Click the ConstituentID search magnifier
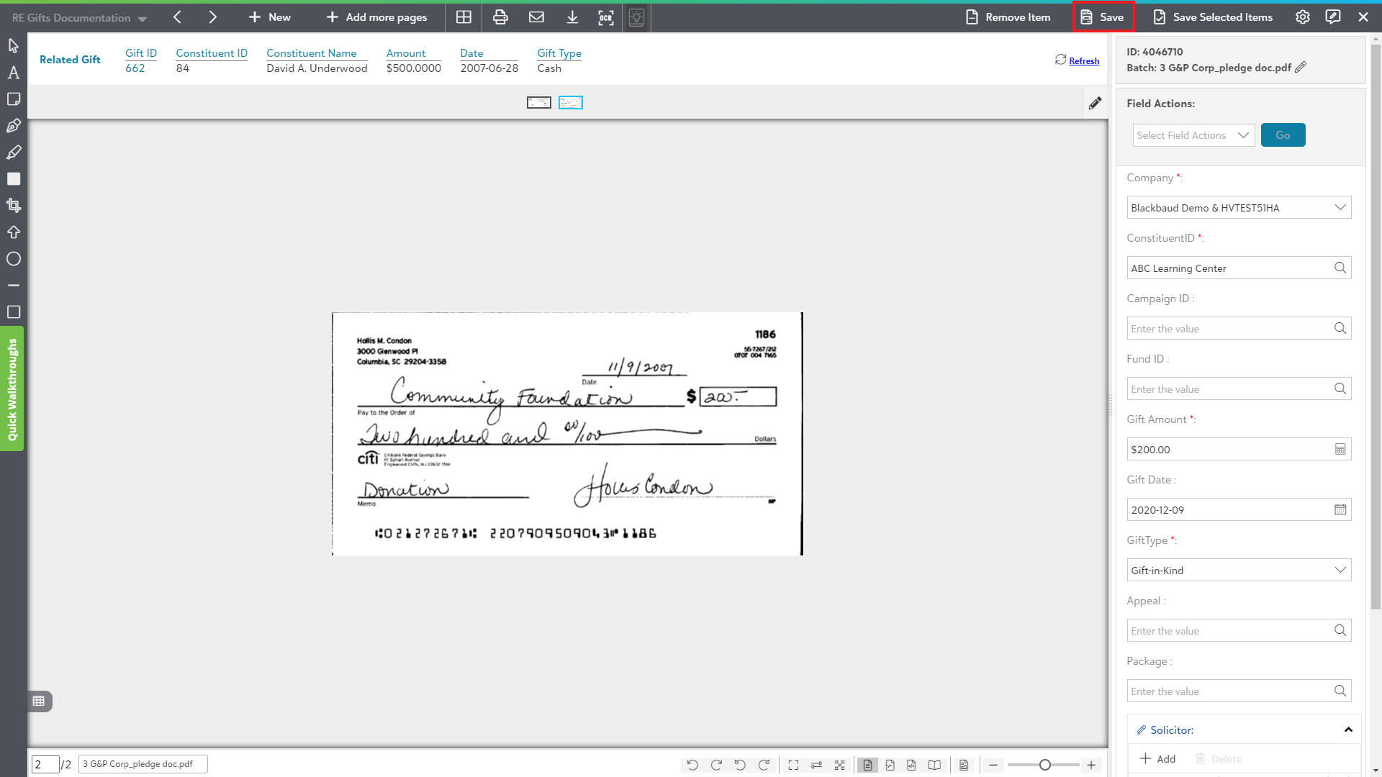 pos(1340,268)
